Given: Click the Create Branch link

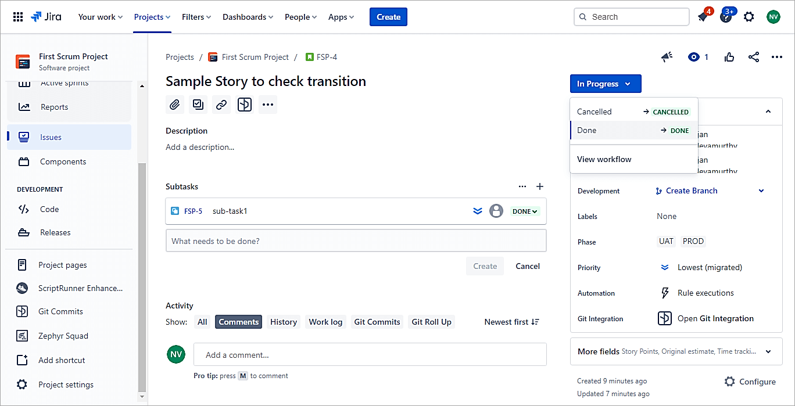Looking at the screenshot, I should (x=691, y=191).
